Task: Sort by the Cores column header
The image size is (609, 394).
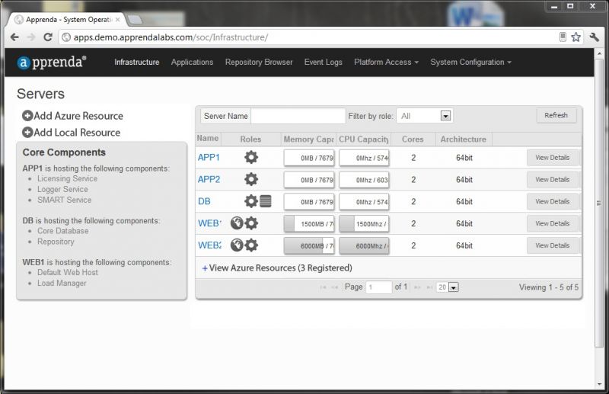Action: [413, 139]
